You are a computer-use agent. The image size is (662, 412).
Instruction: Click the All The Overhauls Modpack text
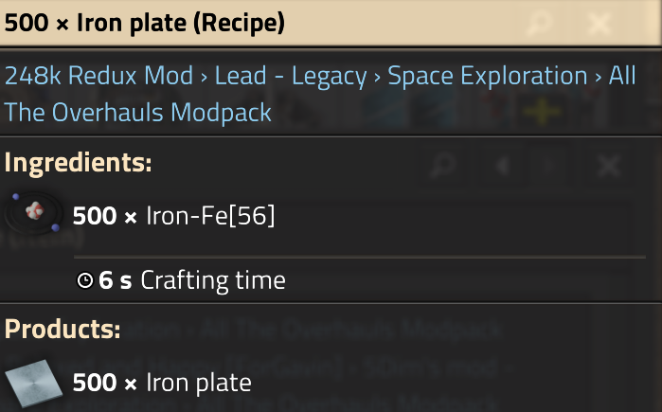[x=138, y=113]
